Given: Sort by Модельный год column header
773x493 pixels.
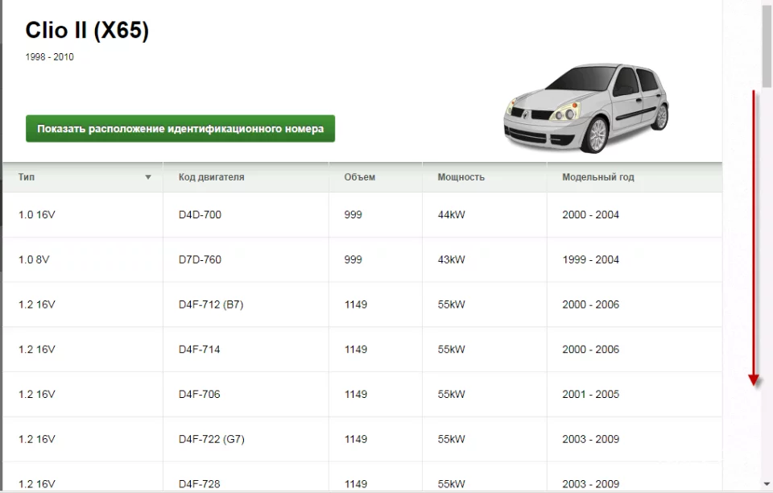Looking at the screenshot, I should pyautogui.click(x=598, y=177).
